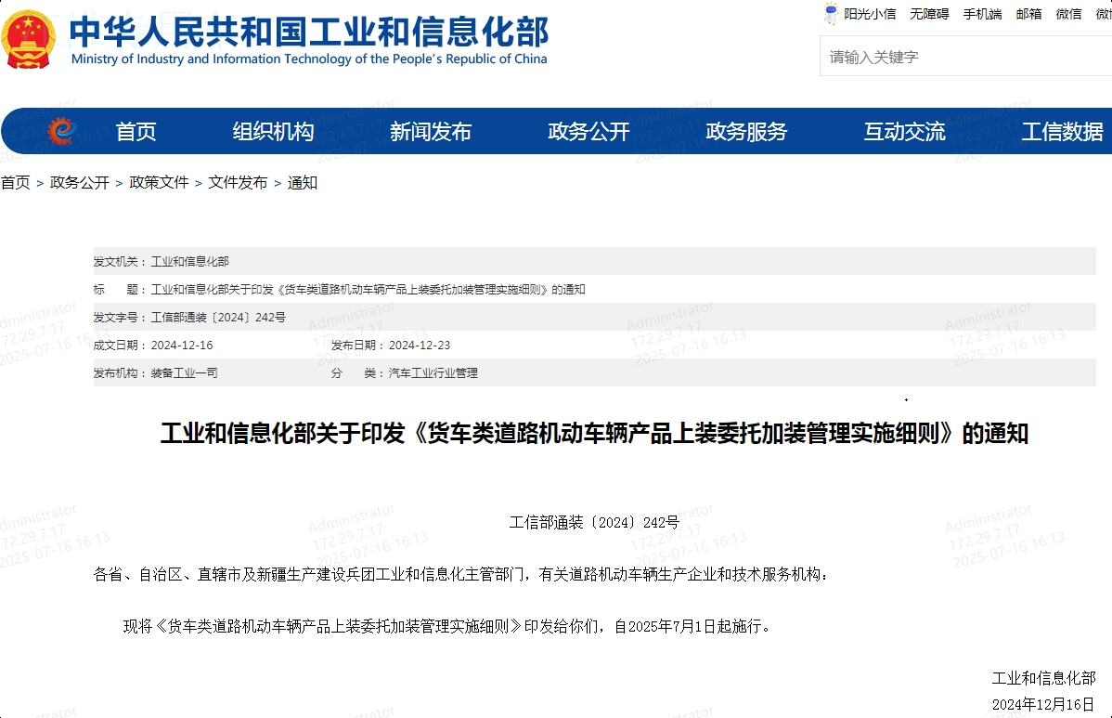Image resolution: width=1112 pixels, height=718 pixels.
Task: Click the paragraph starting 现将《货车类道路机动车辆
Action: (447, 626)
